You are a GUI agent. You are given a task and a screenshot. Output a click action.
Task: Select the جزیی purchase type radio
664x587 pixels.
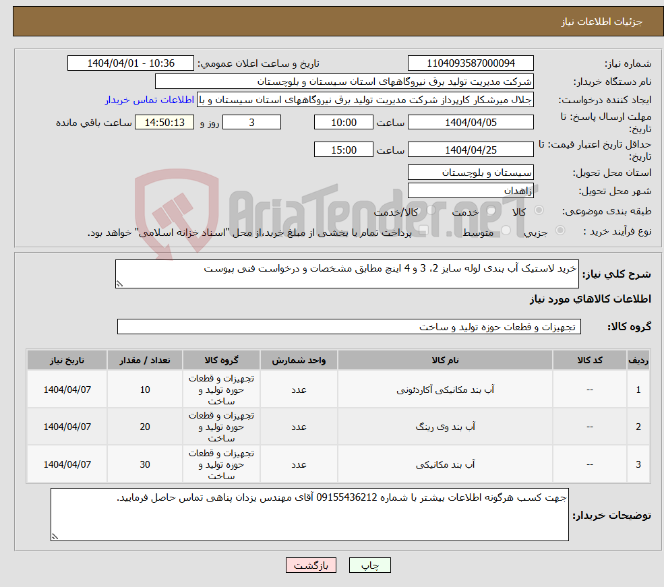tap(560, 230)
